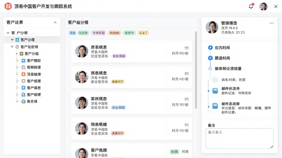
Task: Select the orange filter tag
Action: pyautogui.click(x=114, y=33)
